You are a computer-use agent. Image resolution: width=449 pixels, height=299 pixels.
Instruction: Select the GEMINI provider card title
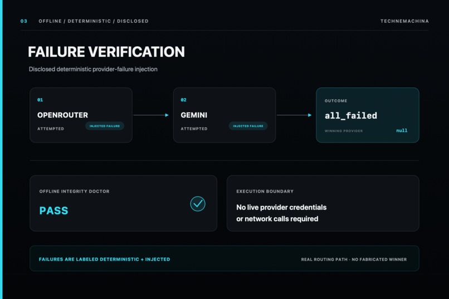(194, 115)
